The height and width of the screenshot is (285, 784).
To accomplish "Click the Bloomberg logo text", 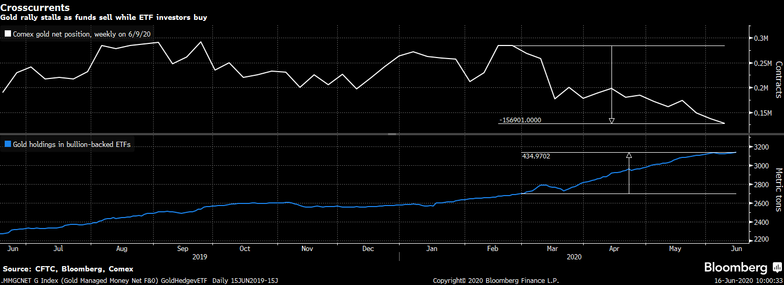I will tap(735, 268).
